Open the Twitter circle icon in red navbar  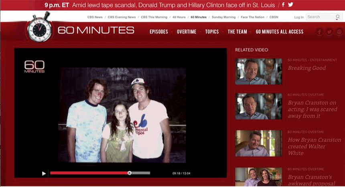click(x=329, y=32)
